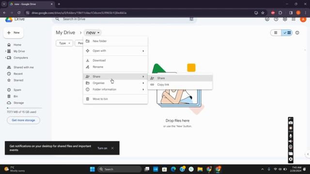
Task: Switch to grid layout view
Action: pos(287,33)
